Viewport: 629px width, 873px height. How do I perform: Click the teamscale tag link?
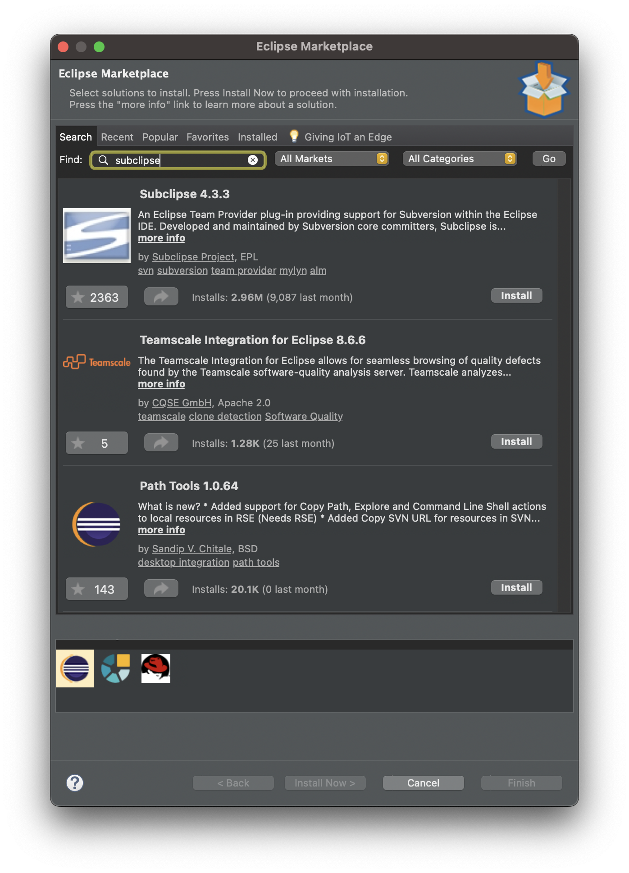click(162, 416)
